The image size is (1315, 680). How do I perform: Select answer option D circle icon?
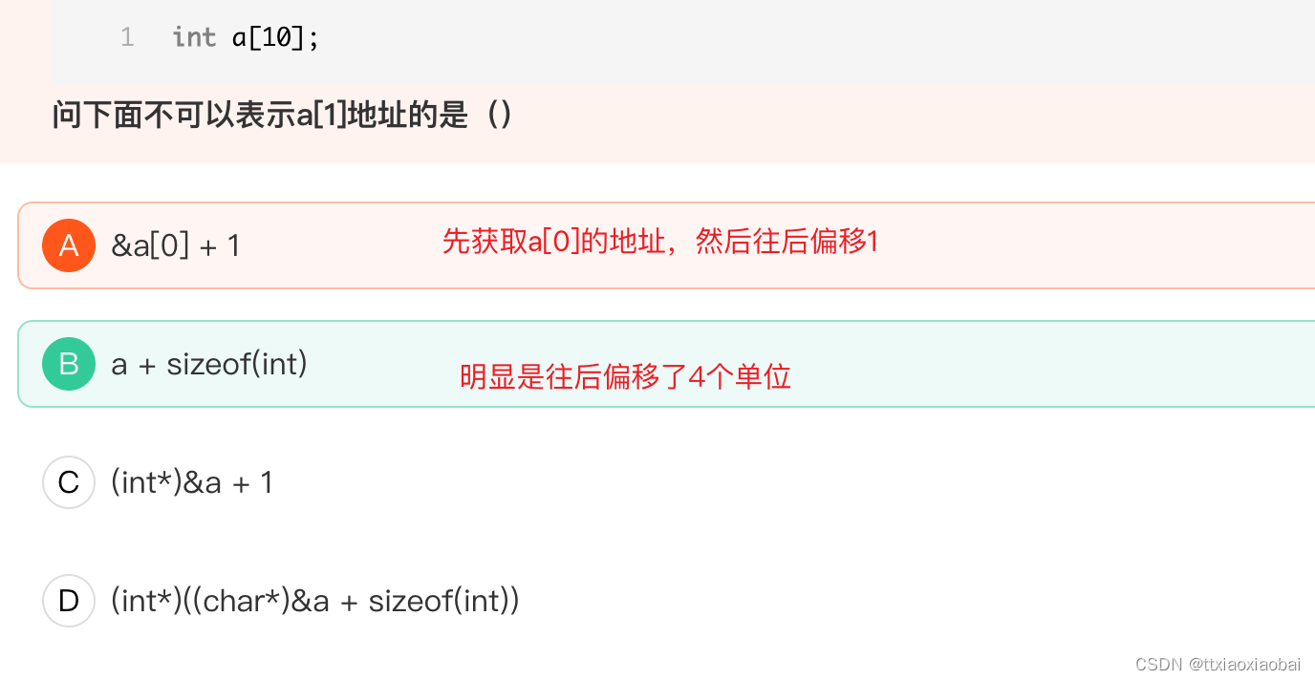(68, 601)
